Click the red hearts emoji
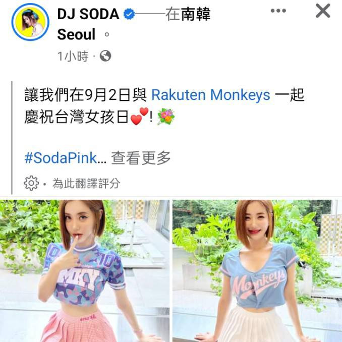The image size is (342, 342). 139,116
